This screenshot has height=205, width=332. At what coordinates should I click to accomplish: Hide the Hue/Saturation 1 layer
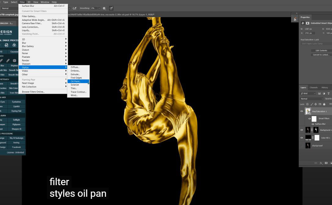302,111
